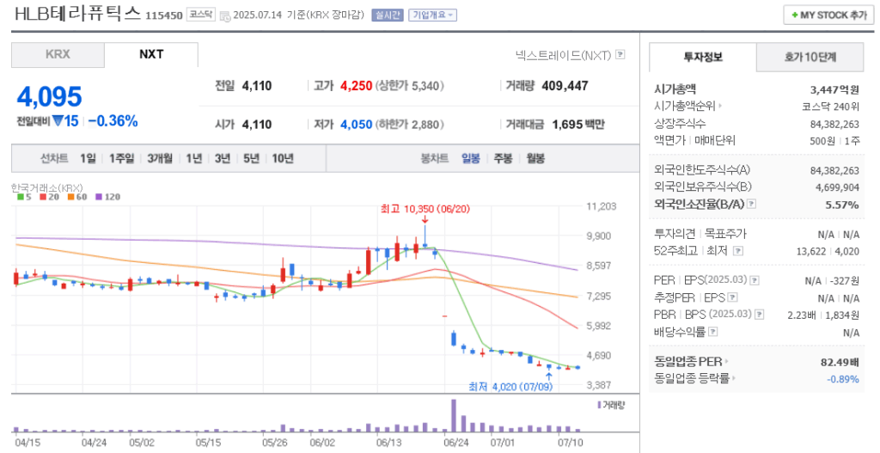Screen dimensions: 880x453
Task: Open help icon next to 넥스트레이드(NXT)
Action: (620, 54)
